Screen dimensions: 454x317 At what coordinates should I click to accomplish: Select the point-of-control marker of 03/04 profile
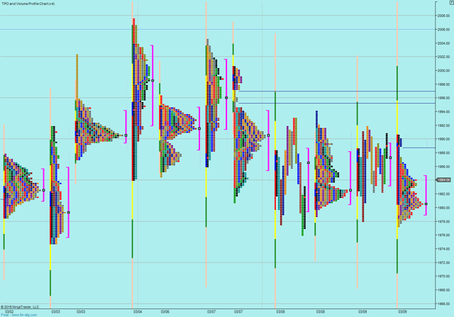[152, 80]
